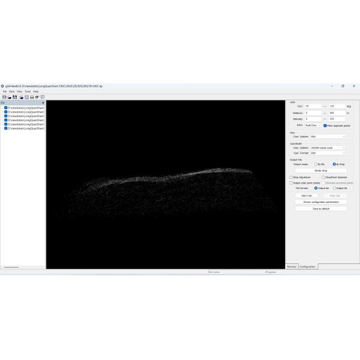Choose Output las file format
Image resolution: width=360 pixels, height=360 pixels.
[x=316, y=188]
